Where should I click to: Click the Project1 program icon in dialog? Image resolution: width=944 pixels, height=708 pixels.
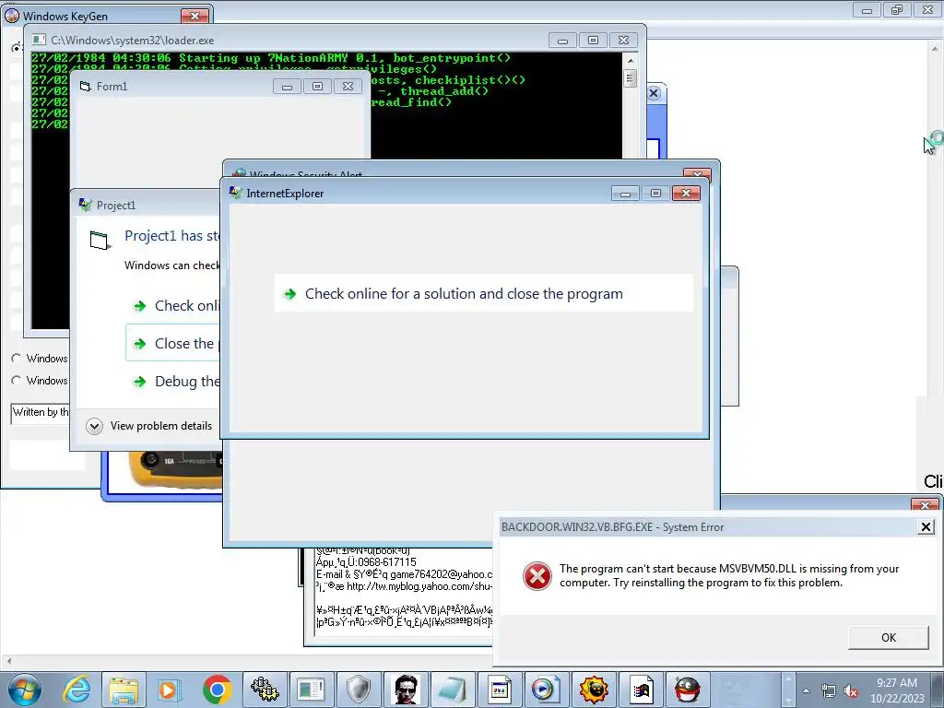(100, 240)
